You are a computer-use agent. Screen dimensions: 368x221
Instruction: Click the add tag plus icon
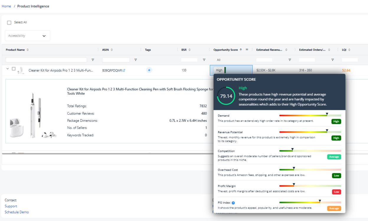[149, 70]
